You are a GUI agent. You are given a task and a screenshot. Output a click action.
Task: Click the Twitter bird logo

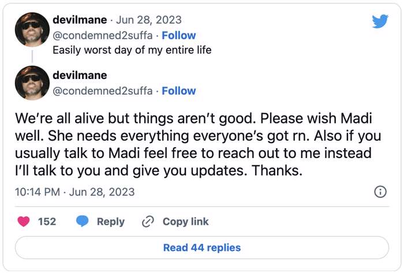[380, 21]
